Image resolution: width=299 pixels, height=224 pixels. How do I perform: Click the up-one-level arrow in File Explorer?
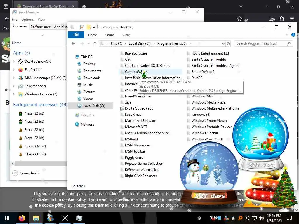(x=95, y=43)
